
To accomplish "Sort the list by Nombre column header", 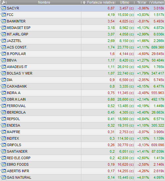I will tap(44, 2).
